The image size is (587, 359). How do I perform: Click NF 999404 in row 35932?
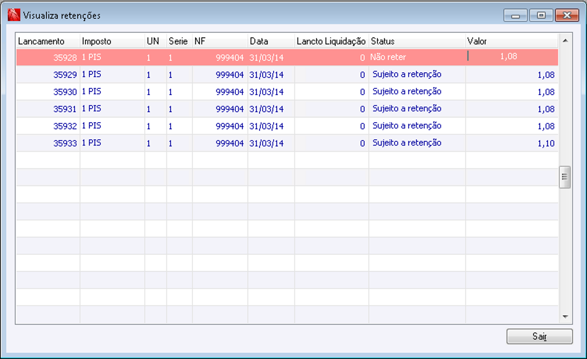(x=229, y=126)
